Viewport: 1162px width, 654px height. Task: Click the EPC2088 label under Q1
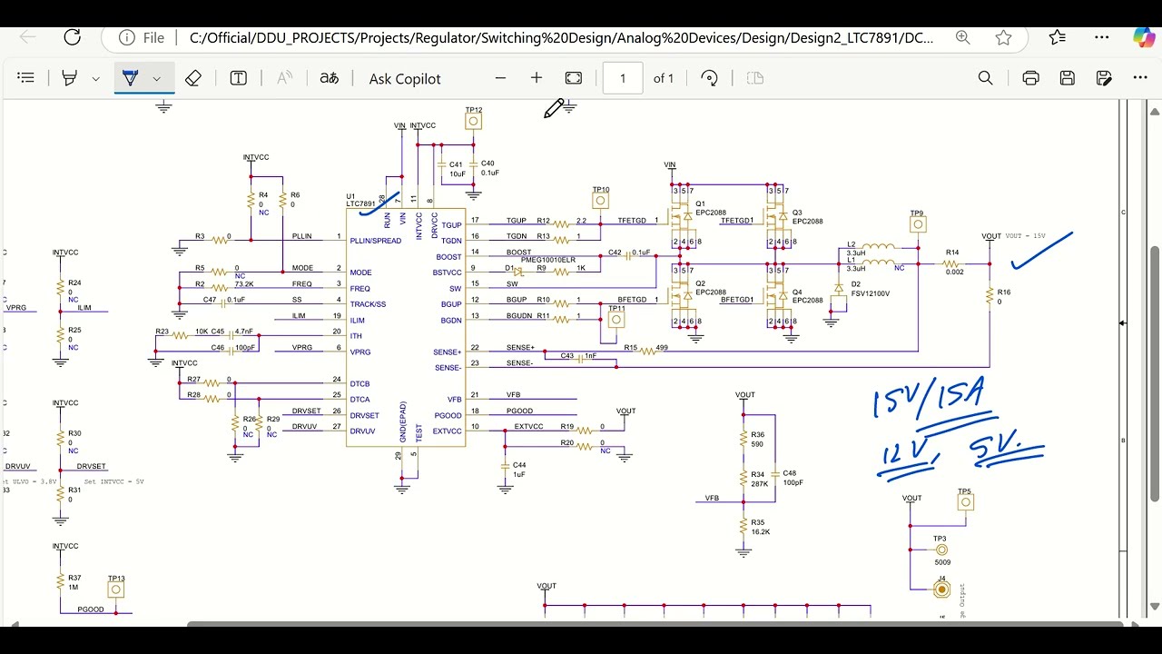tap(711, 212)
